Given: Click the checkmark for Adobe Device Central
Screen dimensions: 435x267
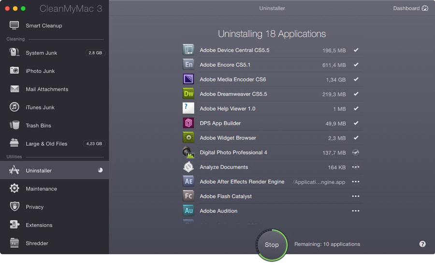Looking at the screenshot, I should point(356,50).
